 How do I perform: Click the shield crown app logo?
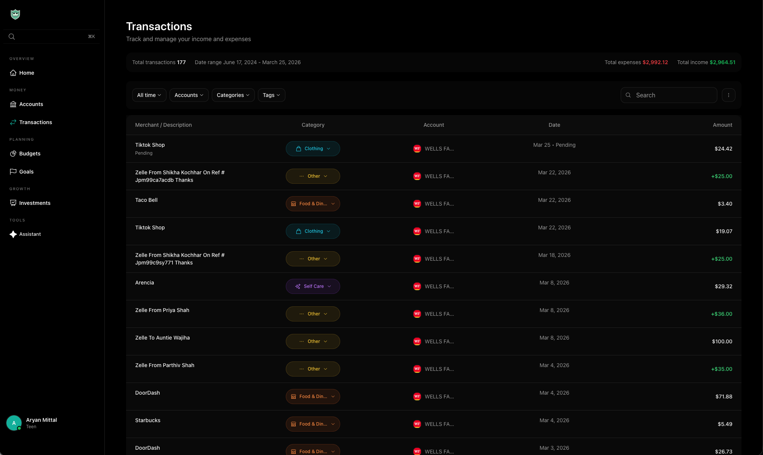15,14
